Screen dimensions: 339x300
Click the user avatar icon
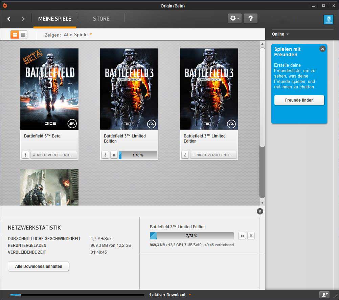point(329,20)
